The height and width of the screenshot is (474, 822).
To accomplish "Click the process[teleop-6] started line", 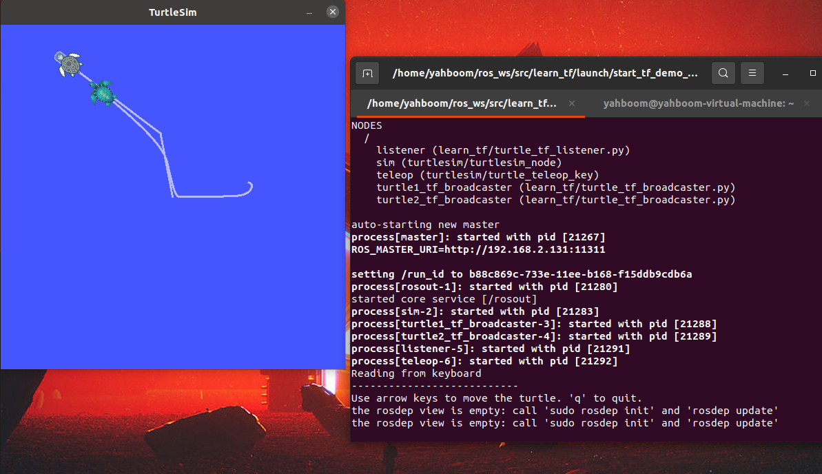I will coord(484,361).
